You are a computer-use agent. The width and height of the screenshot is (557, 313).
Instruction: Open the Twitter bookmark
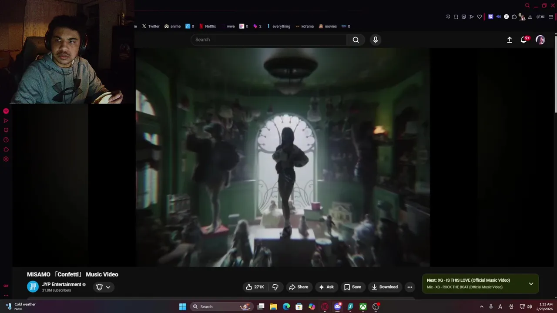(151, 26)
